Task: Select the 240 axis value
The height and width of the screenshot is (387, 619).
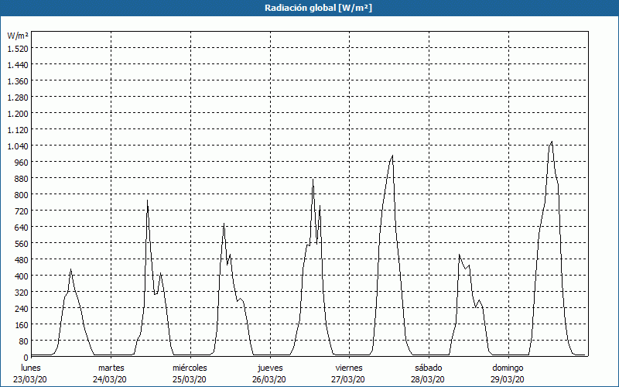Action: click(22, 308)
